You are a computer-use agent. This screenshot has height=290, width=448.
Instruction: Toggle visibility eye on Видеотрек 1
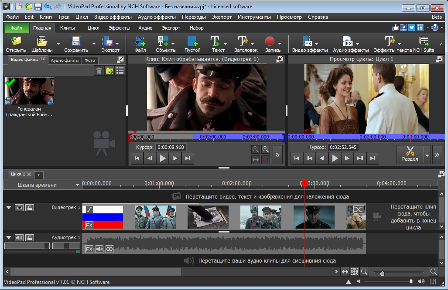coord(19,208)
